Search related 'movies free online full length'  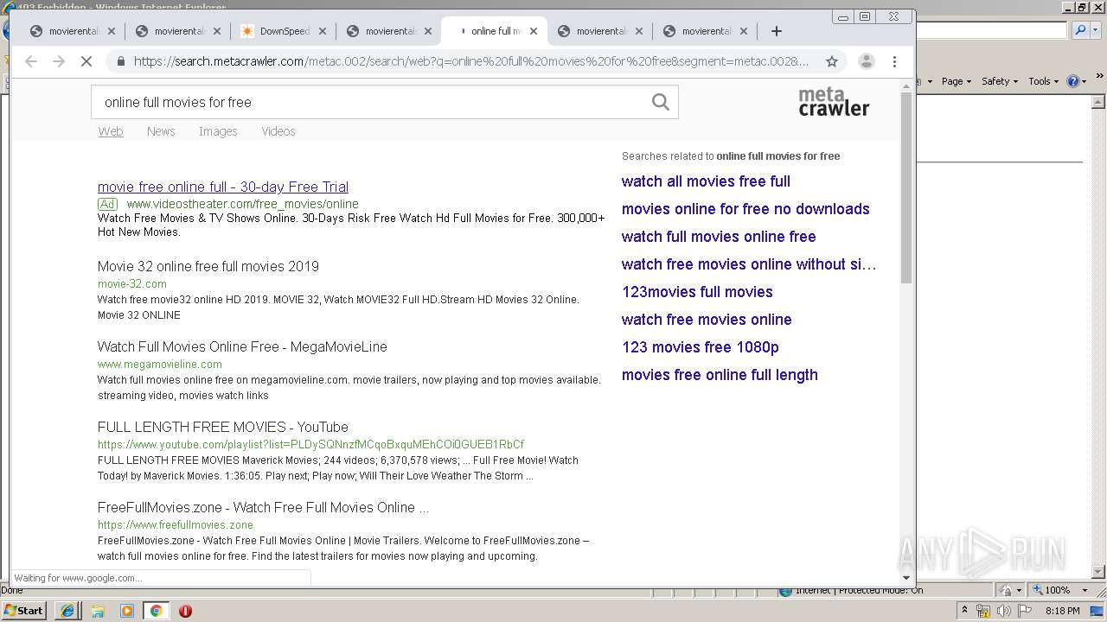coord(720,375)
